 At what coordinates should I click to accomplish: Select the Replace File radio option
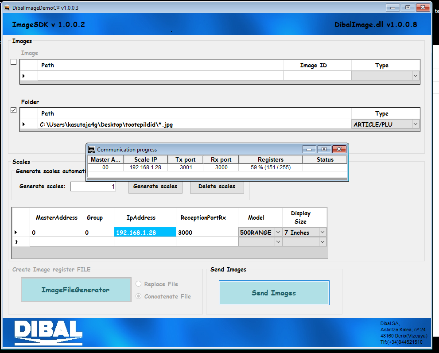[138, 284]
